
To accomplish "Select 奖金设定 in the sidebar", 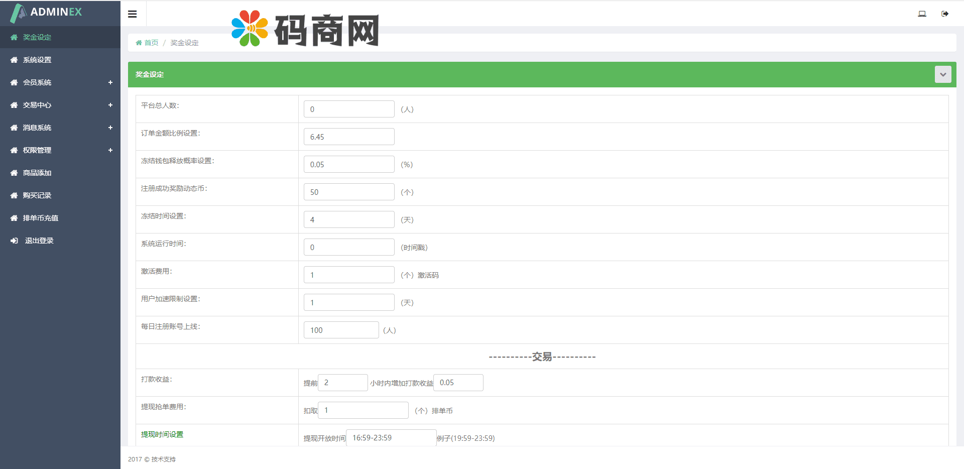I will click(37, 37).
